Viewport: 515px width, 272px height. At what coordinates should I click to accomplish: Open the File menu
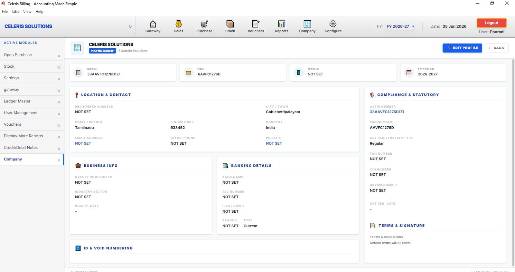tap(5, 12)
